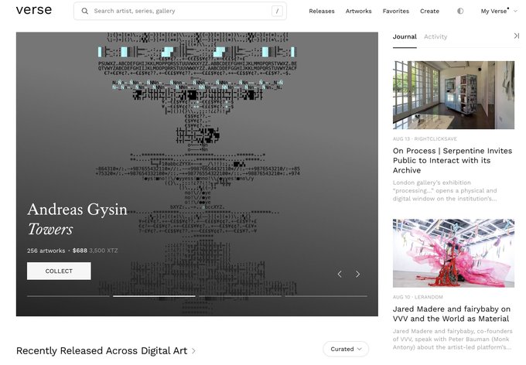
Task: Click the verse logo
Action: (x=34, y=10)
